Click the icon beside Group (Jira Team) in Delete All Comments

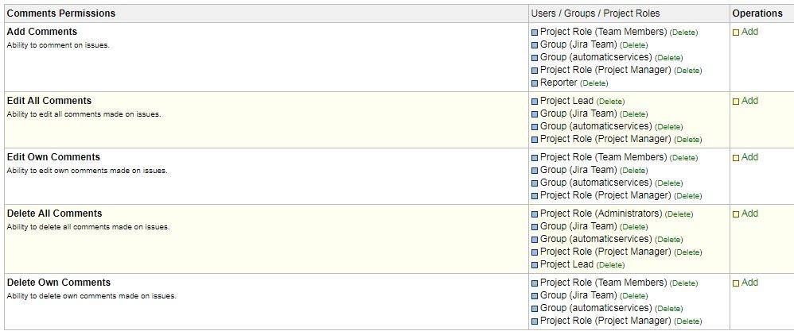535,227
